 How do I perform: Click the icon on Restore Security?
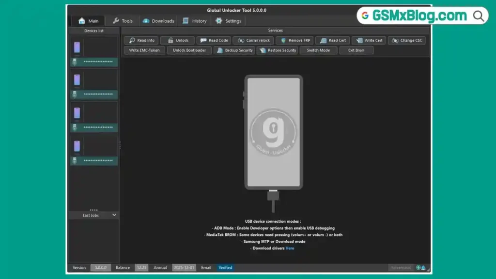[263, 50]
